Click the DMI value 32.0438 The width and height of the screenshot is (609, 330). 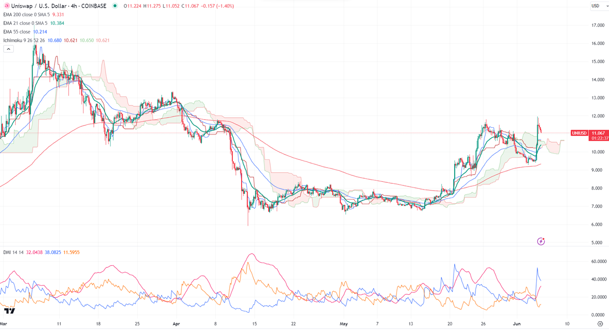[x=34, y=253]
